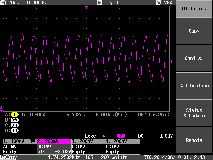Click the 692.0ps(Min) value

point(154,115)
